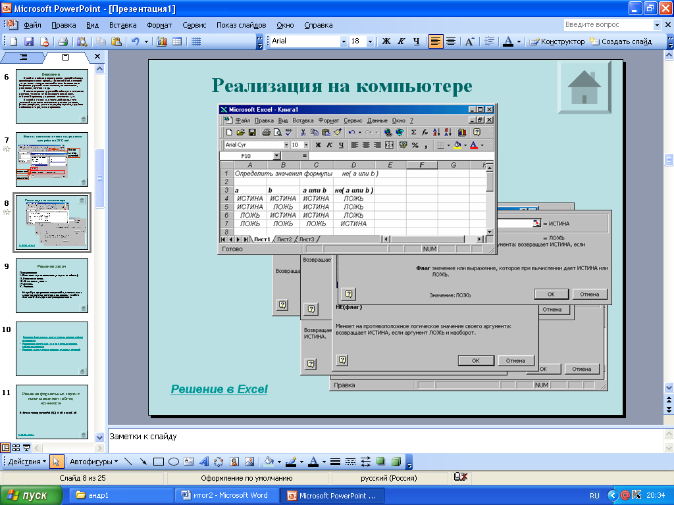Open the Файл menu

point(32,25)
